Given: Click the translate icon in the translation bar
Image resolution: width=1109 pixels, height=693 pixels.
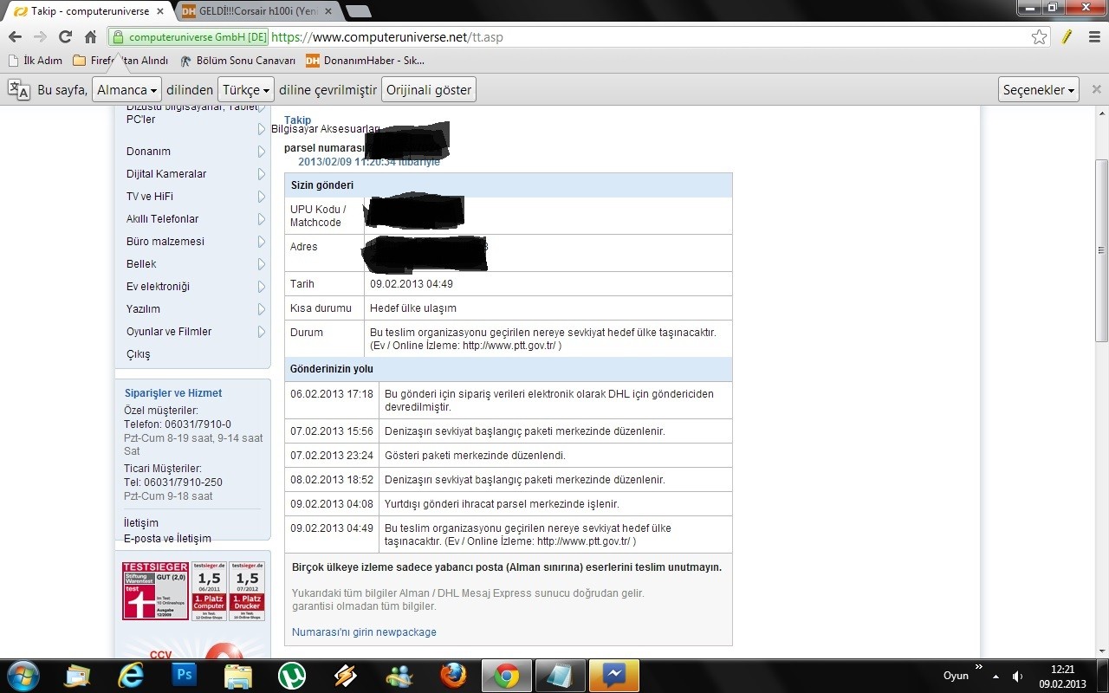Looking at the screenshot, I should tap(18, 89).
